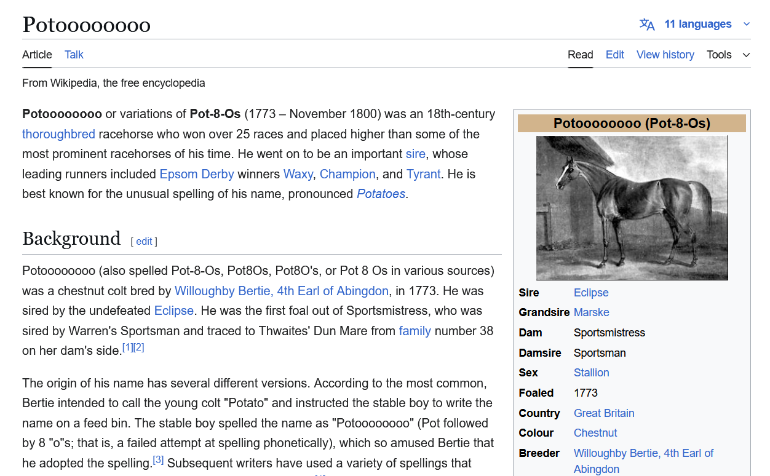Viewport: 770px width, 476px height.
Task: Open the Epsom Derby link
Action: click(x=197, y=174)
